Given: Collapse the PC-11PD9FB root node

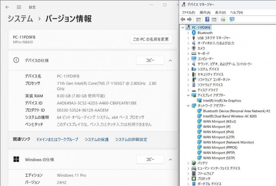Looking at the screenshot, I should (x=183, y=27).
